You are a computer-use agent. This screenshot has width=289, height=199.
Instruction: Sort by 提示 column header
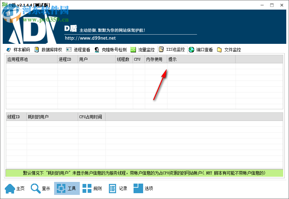click(201, 59)
